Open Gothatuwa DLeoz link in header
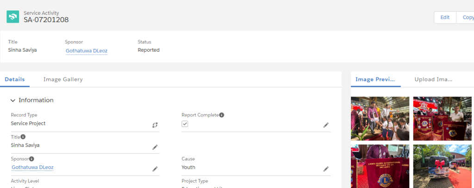This screenshot has height=188, width=474. (87, 51)
